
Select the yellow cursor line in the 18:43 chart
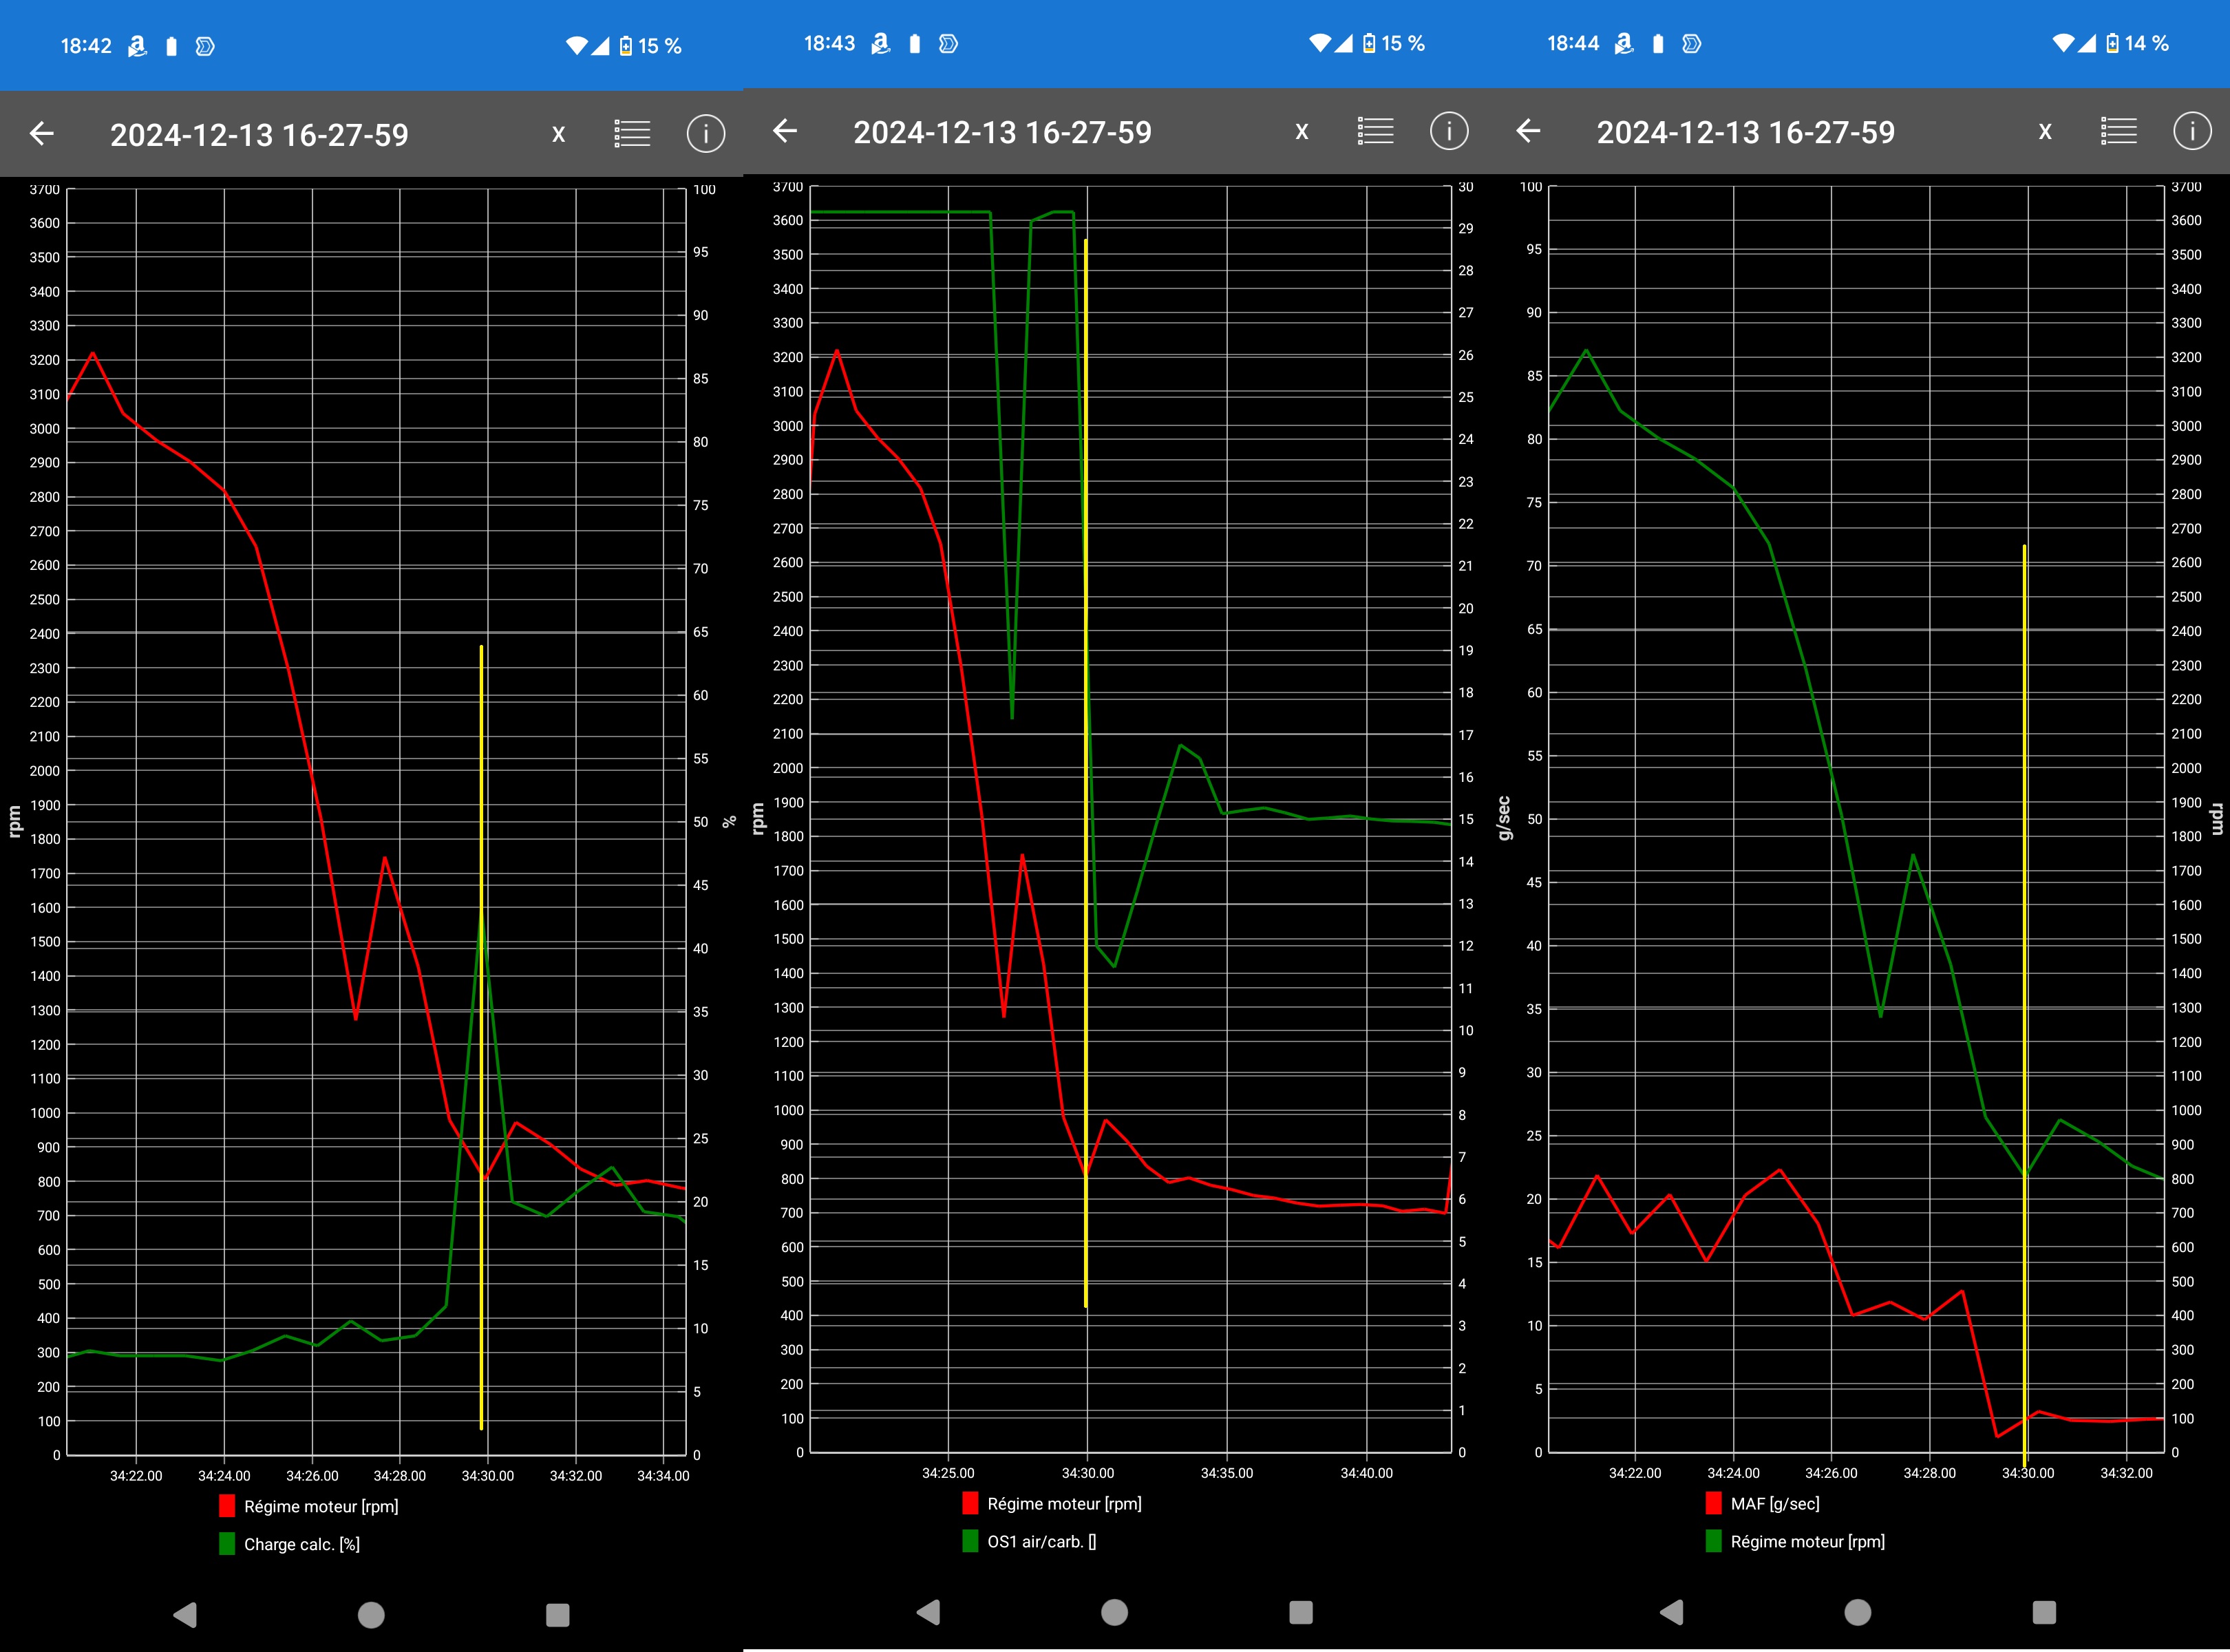tap(1085, 773)
